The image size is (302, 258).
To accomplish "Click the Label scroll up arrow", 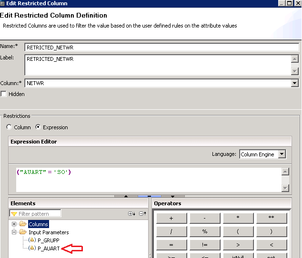I will point(295,59).
